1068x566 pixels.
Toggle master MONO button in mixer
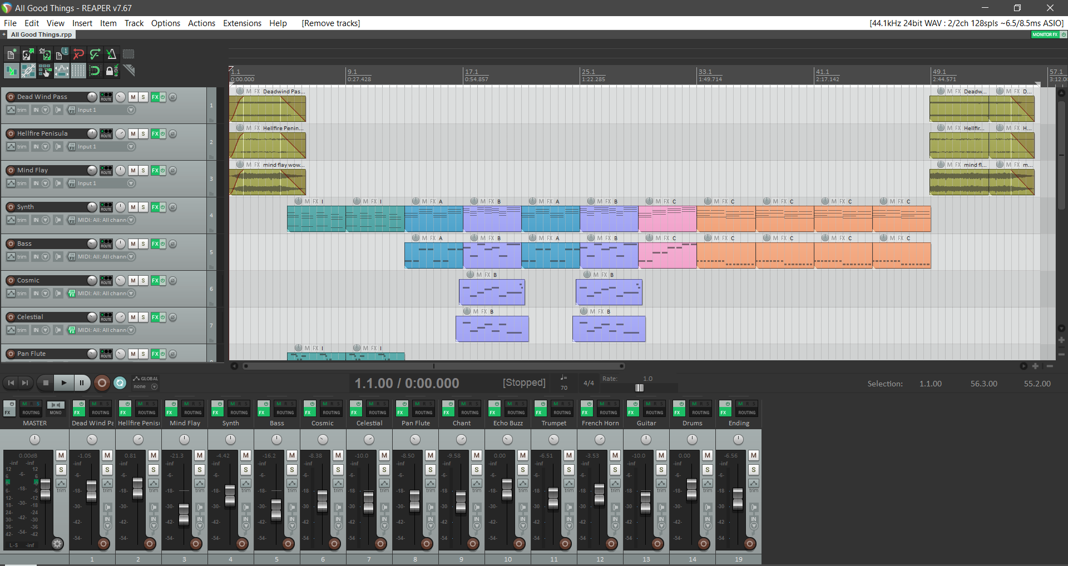(56, 408)
